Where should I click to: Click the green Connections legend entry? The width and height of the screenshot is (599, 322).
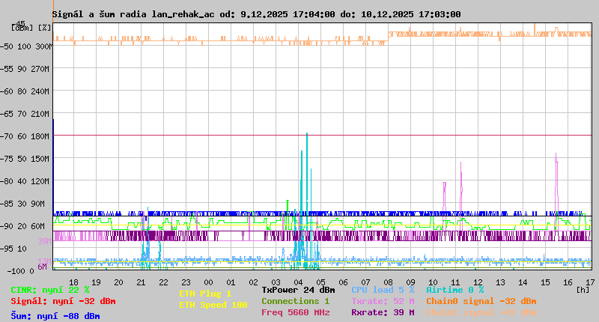point(295,301)
